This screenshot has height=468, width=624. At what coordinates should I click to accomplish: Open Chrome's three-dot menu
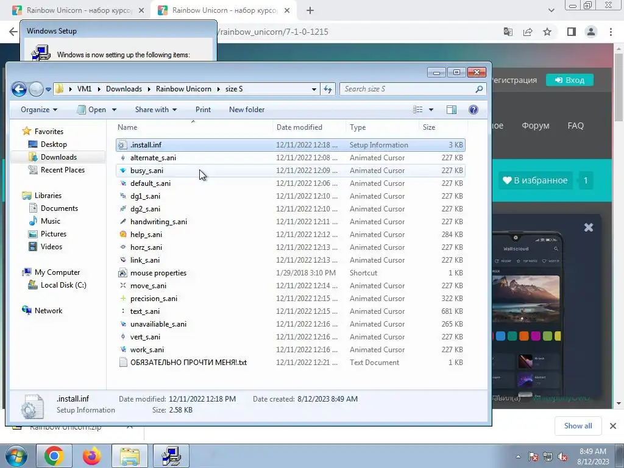pos(611,32)
